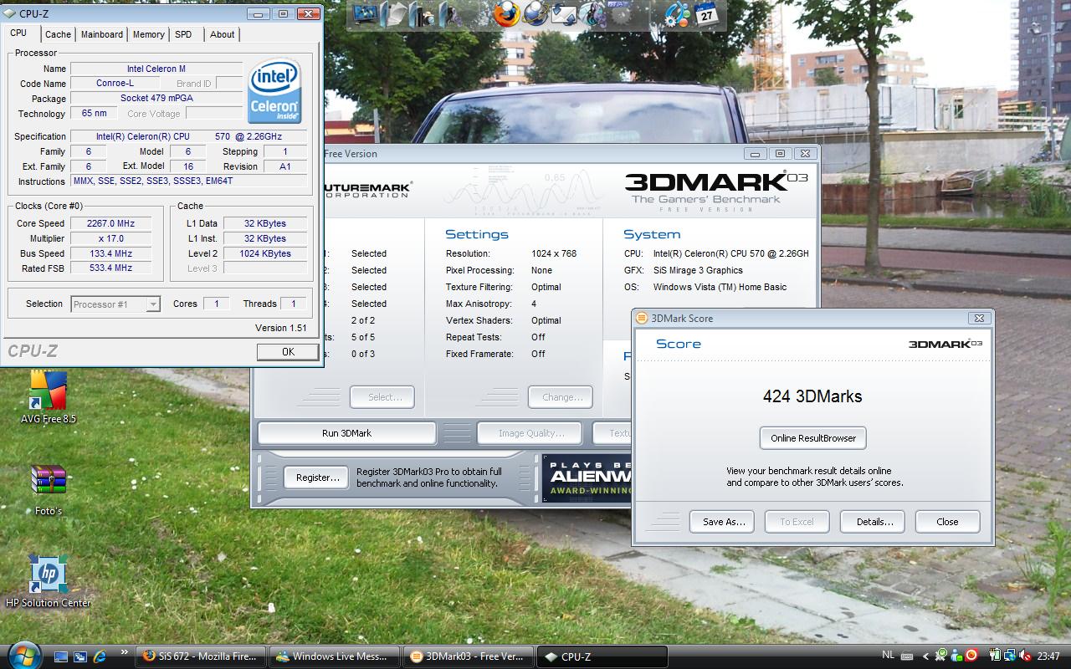Screen dimensions: 1071x669
Task: Open AVG Free 8.5 desktop shortcut
Action: [x=48, y=398]
